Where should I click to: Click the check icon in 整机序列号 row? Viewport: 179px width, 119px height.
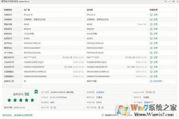point(151,57)
